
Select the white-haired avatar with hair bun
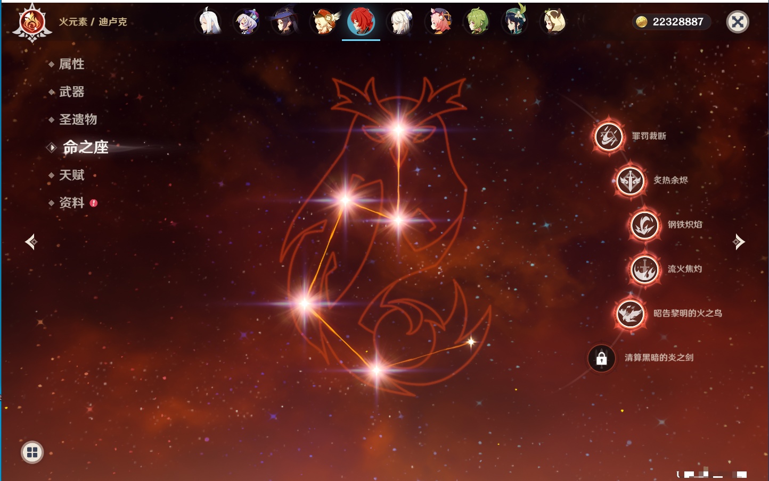(400, 22)
